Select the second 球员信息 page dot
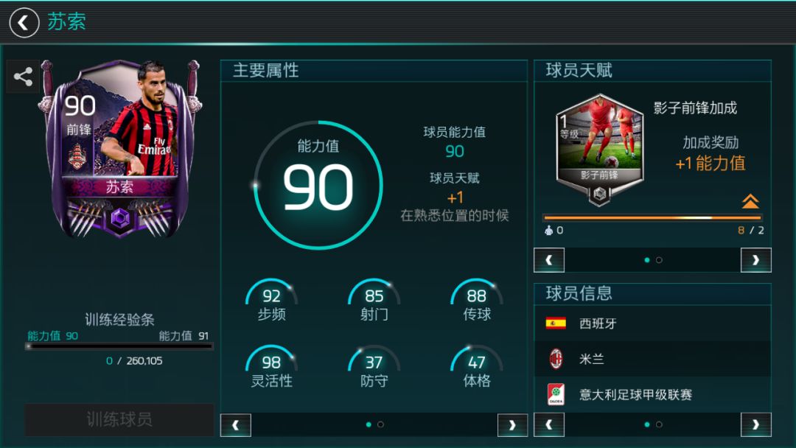 [x=659, y=424]
